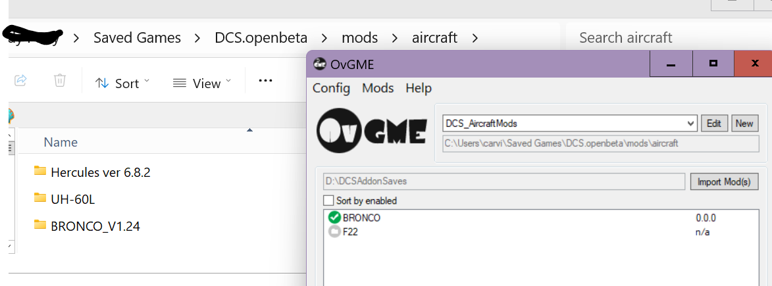Screen dimensions: 772x286
Task: Click the aircraft folder path field in OvGME
Action: click(x=601, y=144)
